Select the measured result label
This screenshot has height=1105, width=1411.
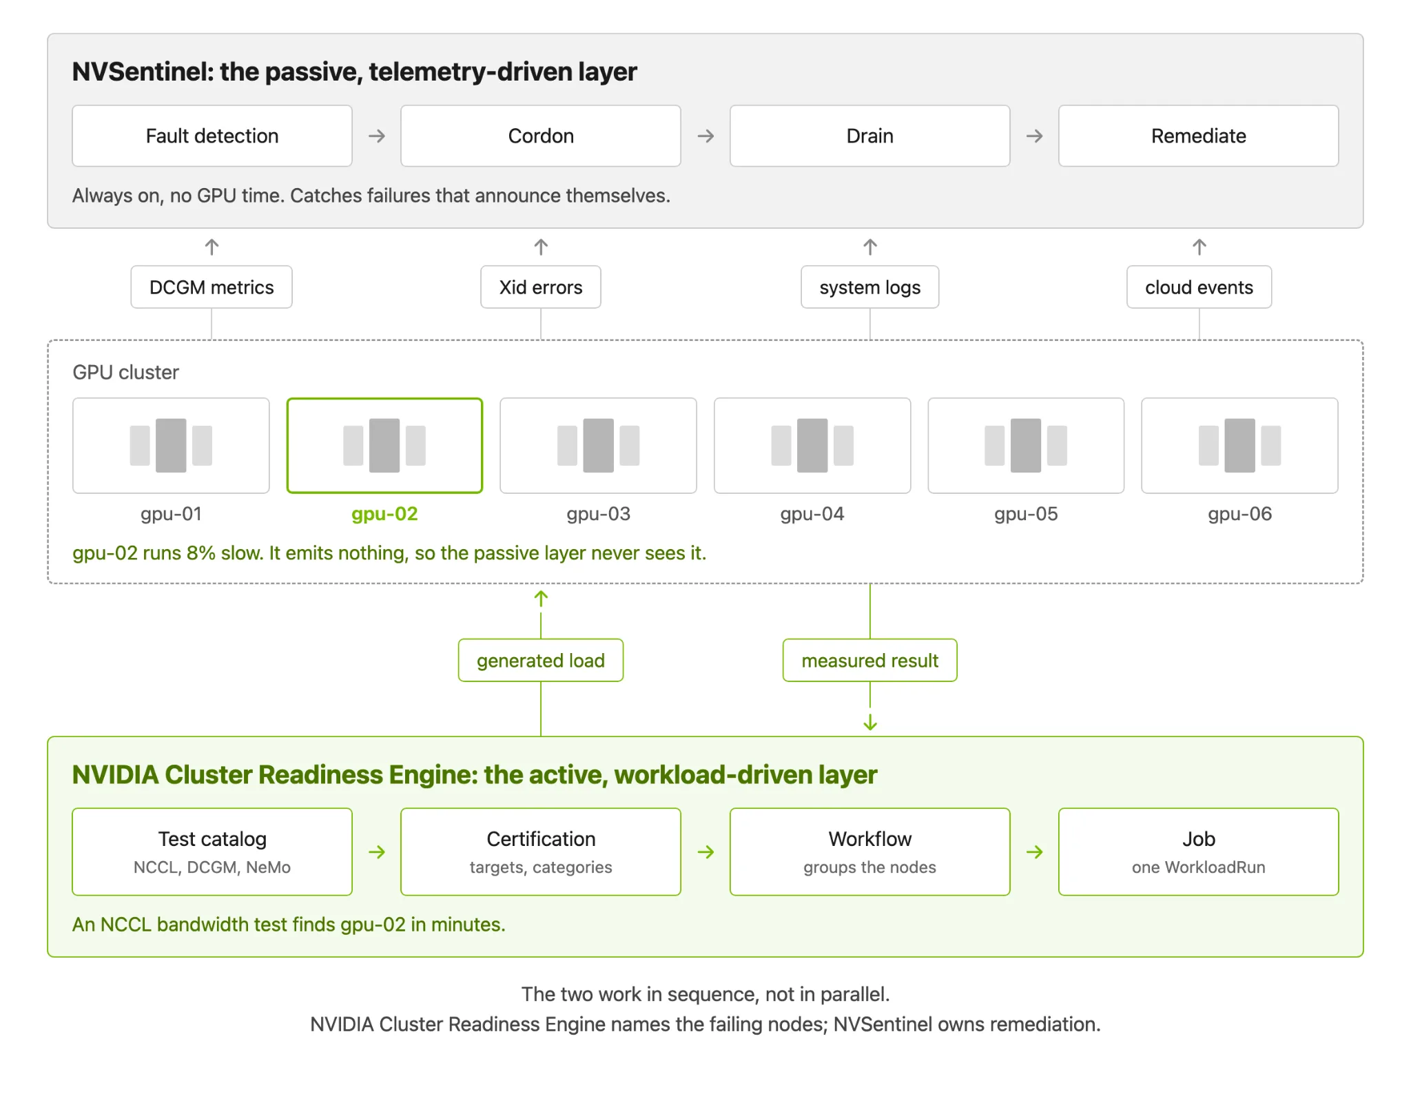pos(870,661)
